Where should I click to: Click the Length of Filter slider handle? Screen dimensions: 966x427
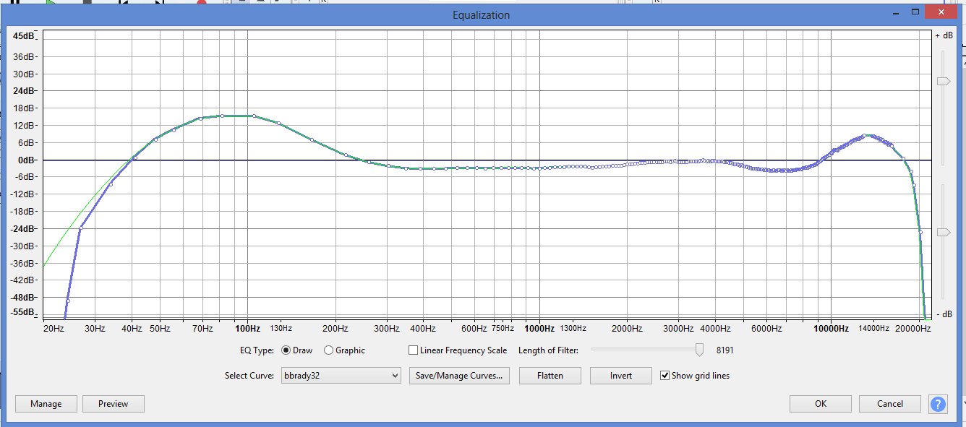[x=699, y=350]
